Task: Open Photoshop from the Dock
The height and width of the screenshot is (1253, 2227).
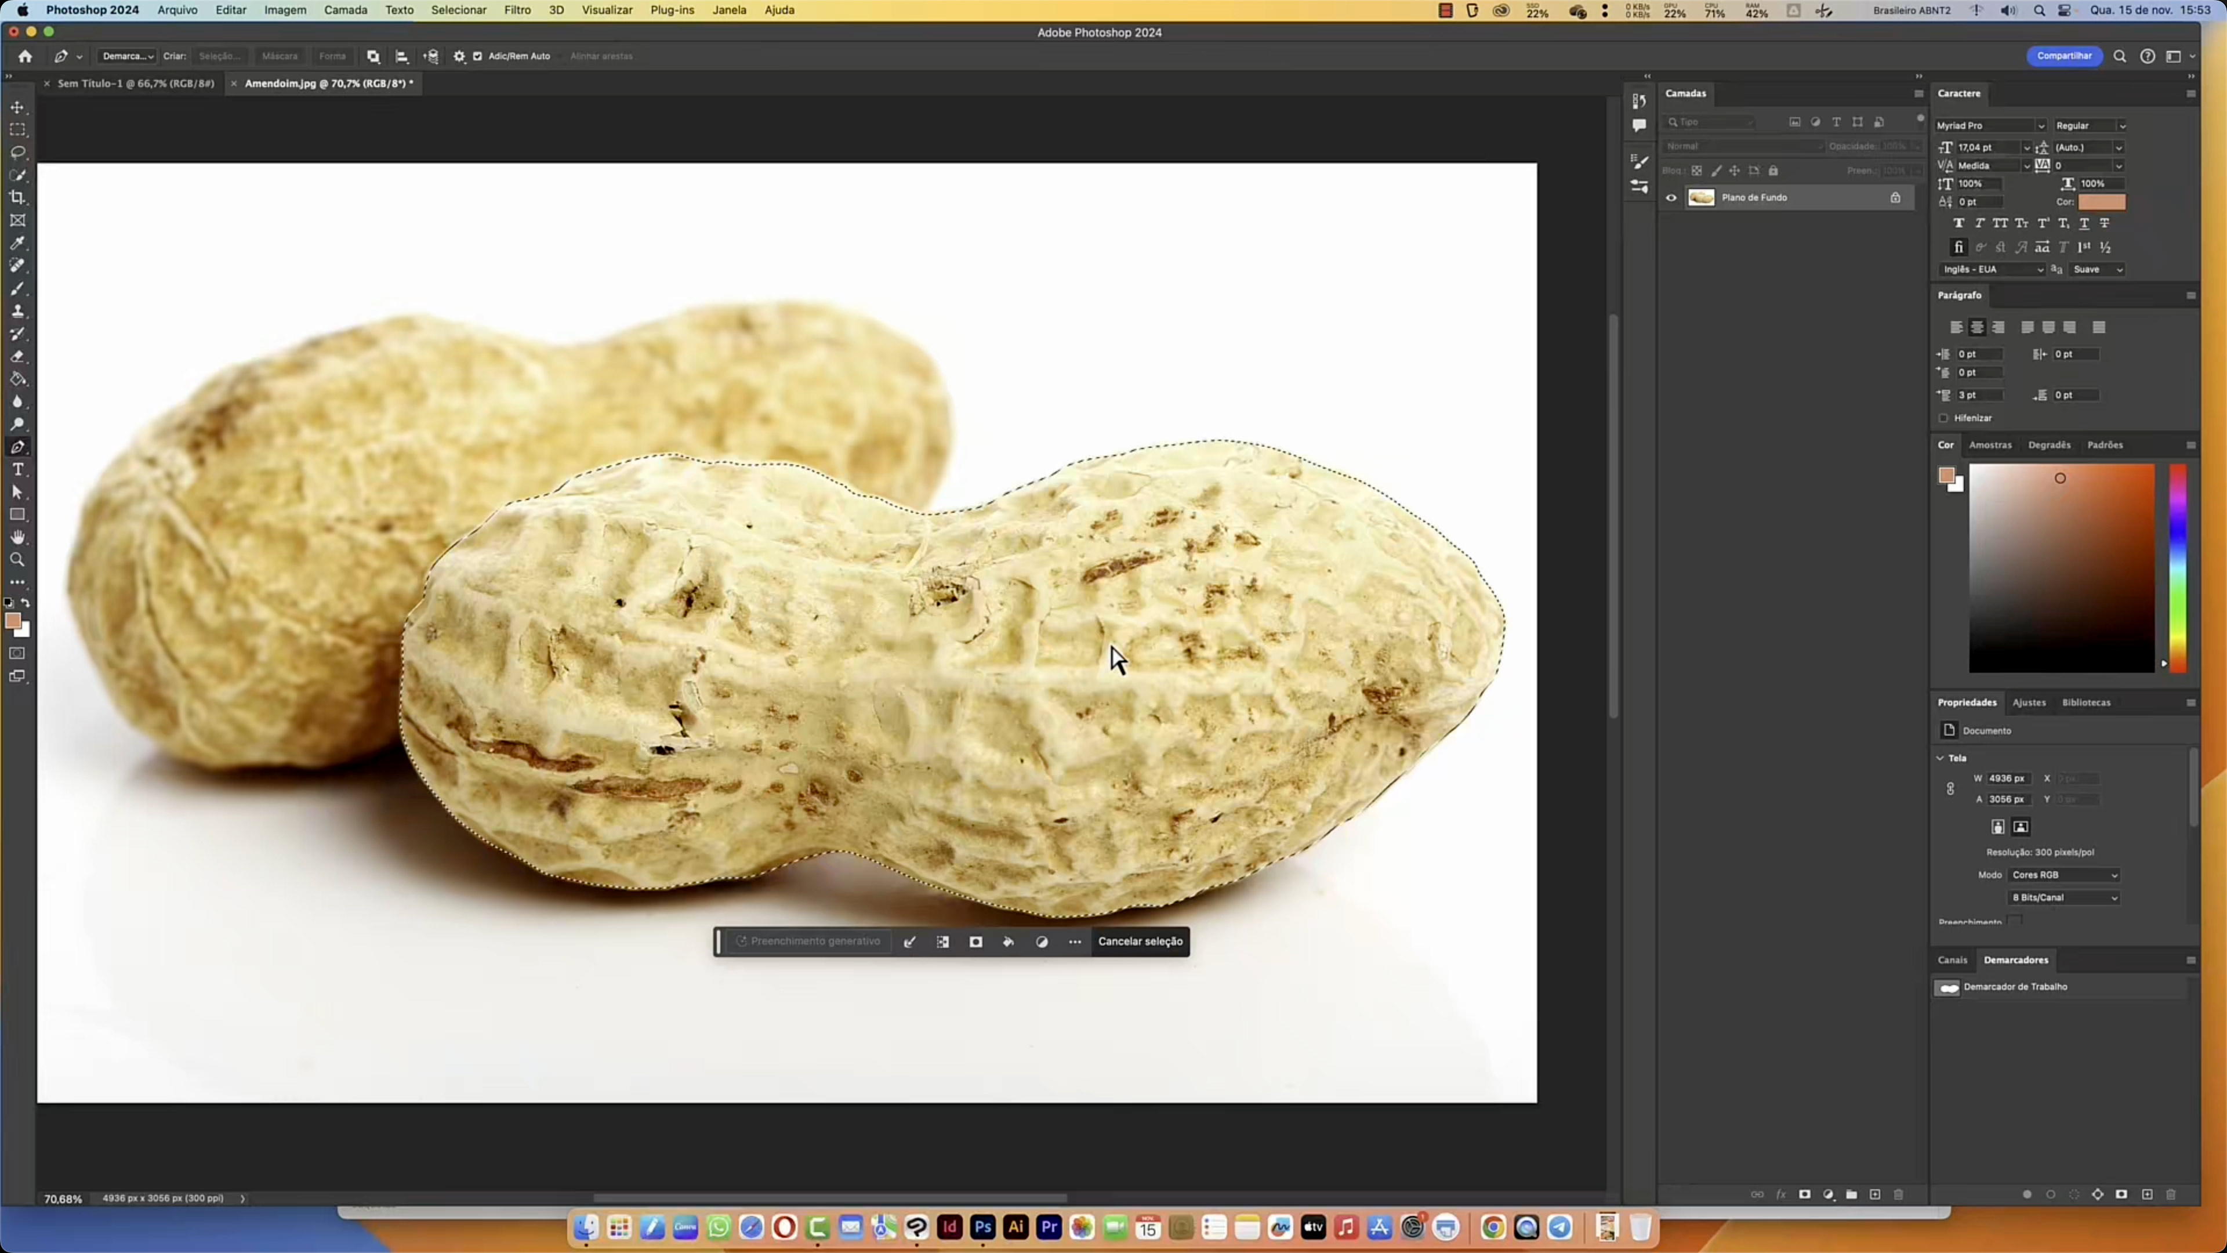Action: (x=982, y=1226)
